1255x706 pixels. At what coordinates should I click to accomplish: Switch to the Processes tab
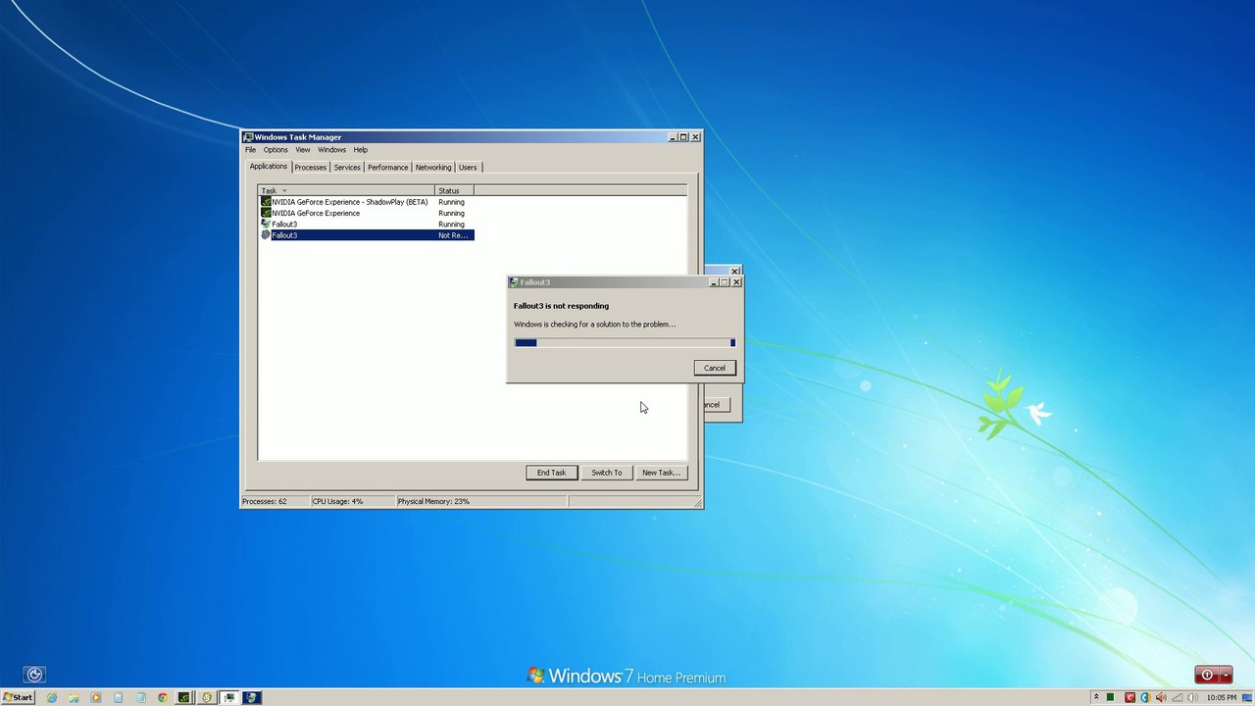tap(310, 167)
